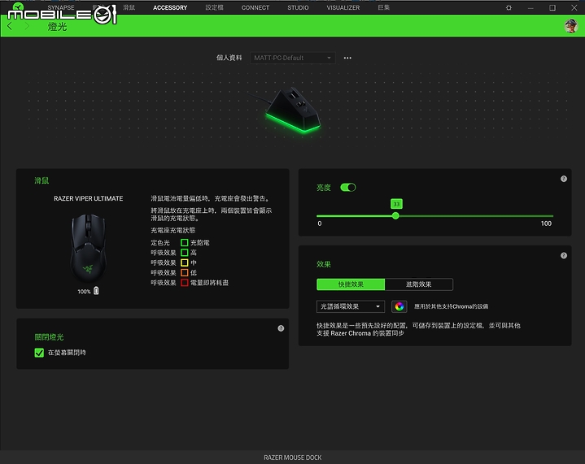Click the green 充飽電 status color box
The height and width of the screenshot is (464, 585).
[185, 243]
